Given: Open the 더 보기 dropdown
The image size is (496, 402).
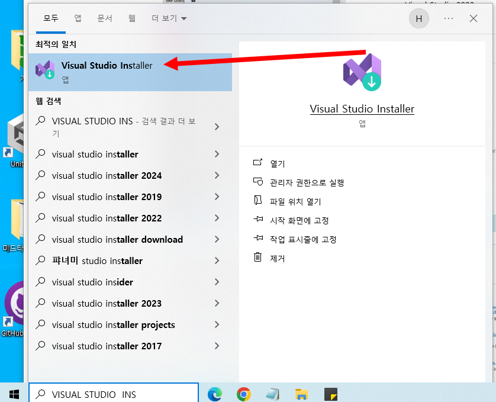Looking at the screenshot, I should pos(169,18).
